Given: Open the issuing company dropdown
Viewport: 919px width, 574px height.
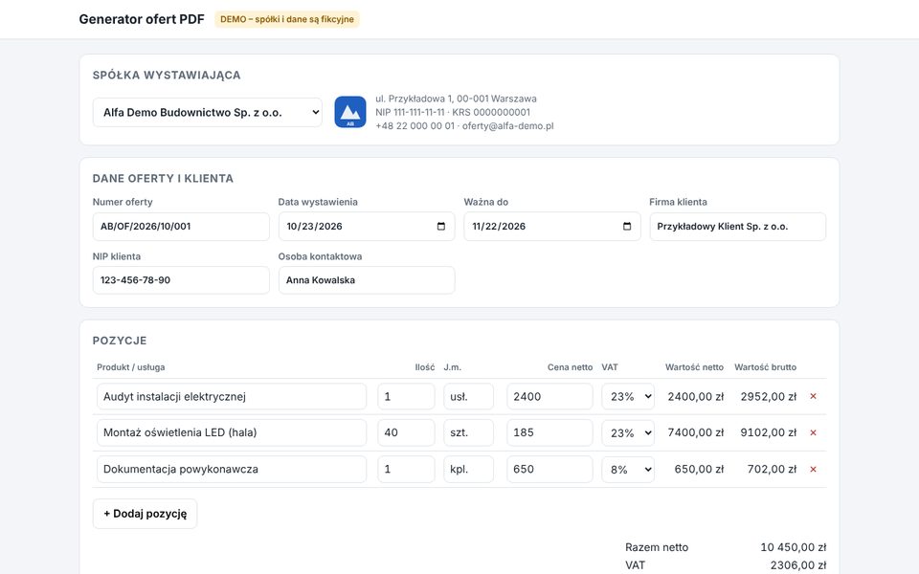Looking at the screenshot, I should click(208, 113).
